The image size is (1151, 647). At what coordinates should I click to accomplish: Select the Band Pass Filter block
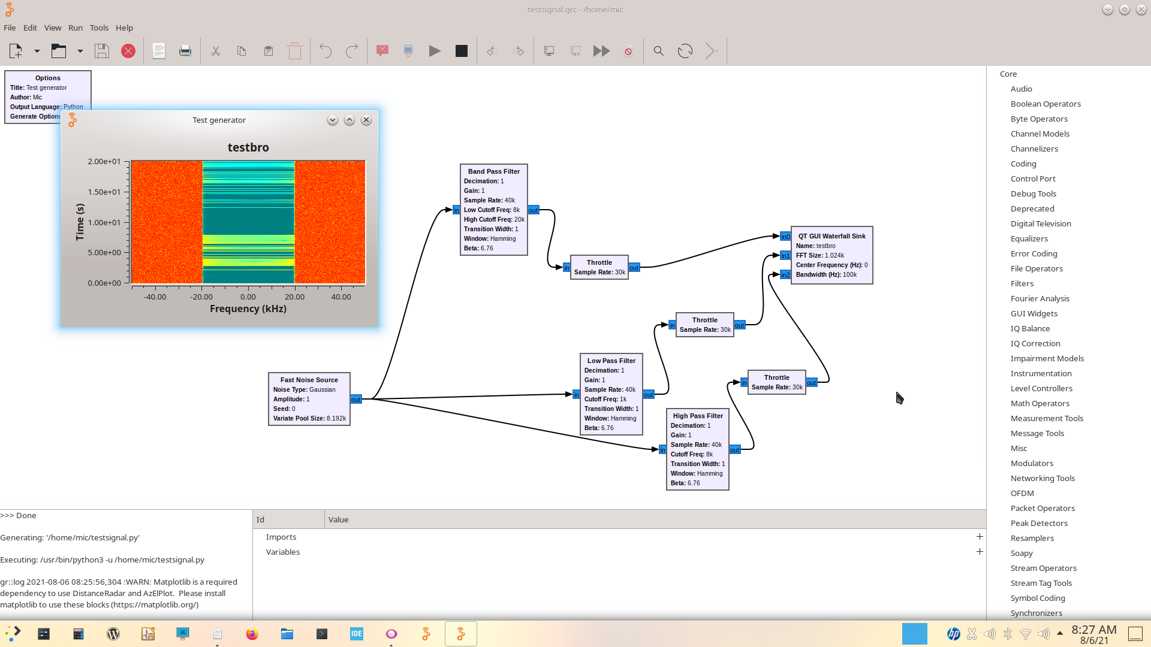pos(493,171)
